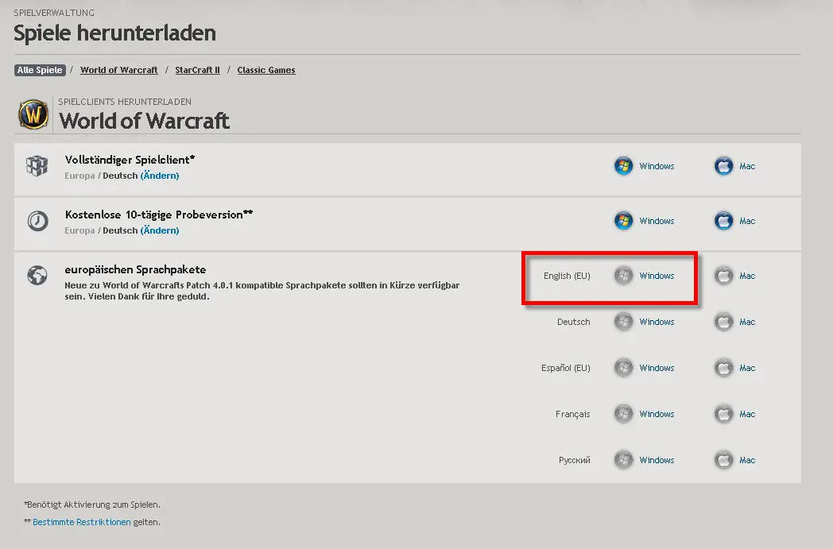The height and width of the screenshot is (549, 833).
Task: Click Windows link for Русский pack
Action: (x=657, y=460)
